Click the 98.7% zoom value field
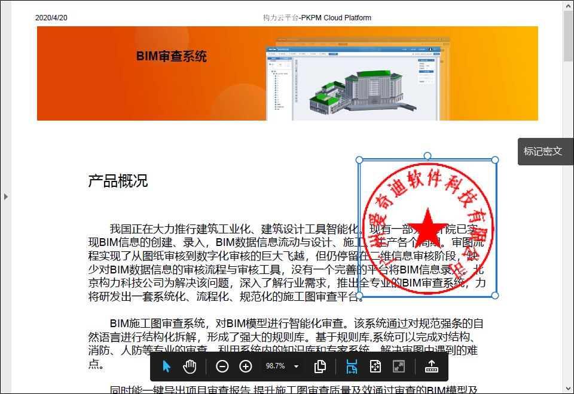The image size is (574, 394). coord(275,366)
